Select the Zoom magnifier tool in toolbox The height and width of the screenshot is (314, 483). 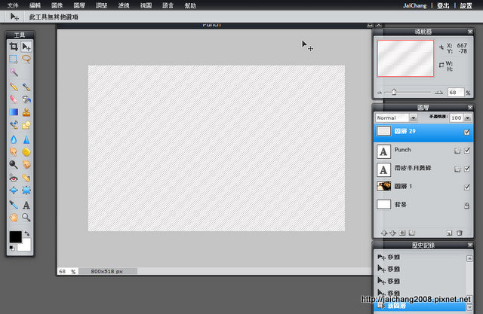point(26,218)
